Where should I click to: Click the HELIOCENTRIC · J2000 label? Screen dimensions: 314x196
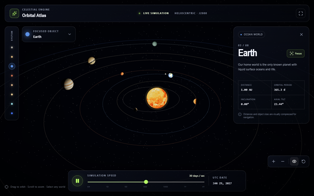tap(191, 13)
